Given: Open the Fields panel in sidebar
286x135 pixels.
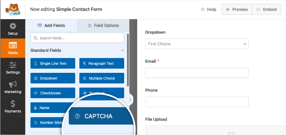Looking at the screenshot, I should [13, 48].
